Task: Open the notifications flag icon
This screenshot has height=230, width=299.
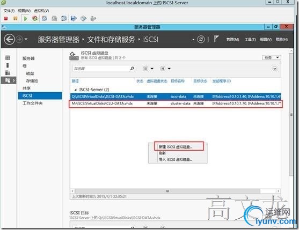Action: tap(216, 39)
